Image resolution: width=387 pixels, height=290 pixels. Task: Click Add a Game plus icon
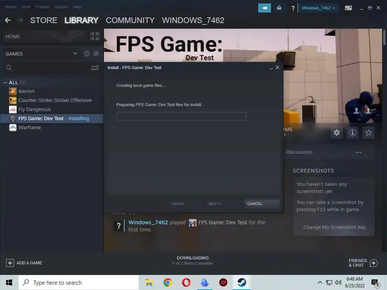click(10, 263)
